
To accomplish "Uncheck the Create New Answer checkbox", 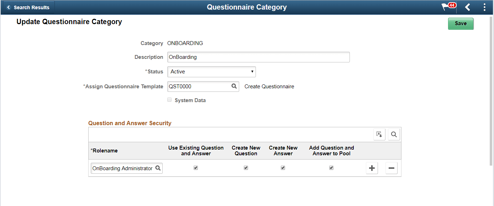I will pos(283,167).
